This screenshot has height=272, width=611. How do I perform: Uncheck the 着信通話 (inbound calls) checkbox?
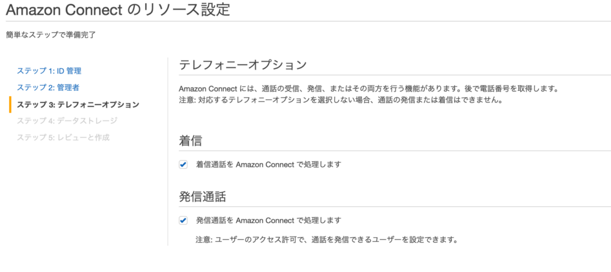pos(183,165)
